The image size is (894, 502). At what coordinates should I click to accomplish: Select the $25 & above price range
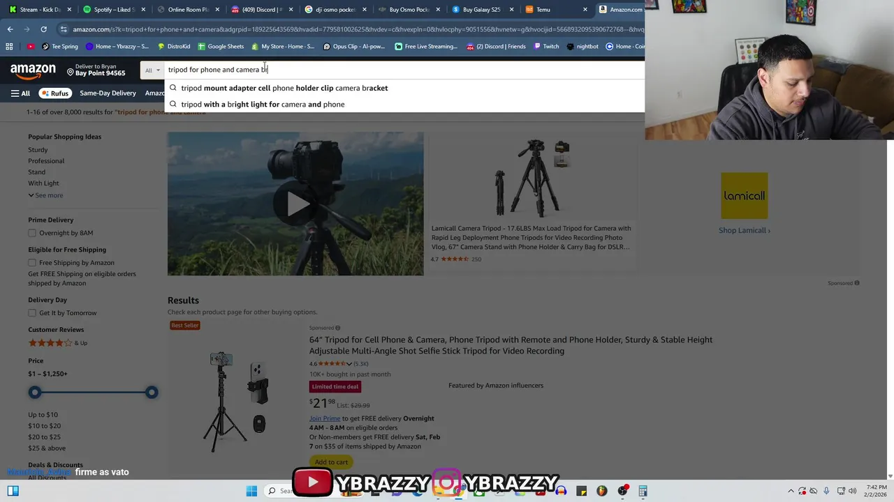[47, 448]
